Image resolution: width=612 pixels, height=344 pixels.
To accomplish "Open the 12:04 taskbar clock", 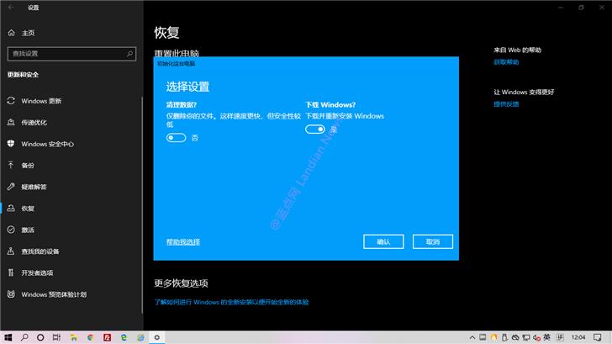I will coord(578,337).
